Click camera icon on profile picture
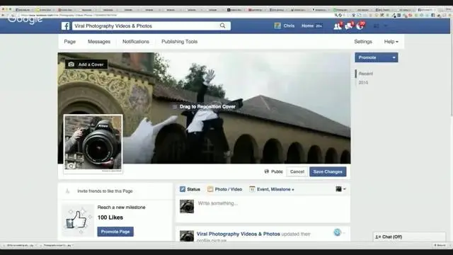Screen dimensions: 453x255 click(71, 166)
